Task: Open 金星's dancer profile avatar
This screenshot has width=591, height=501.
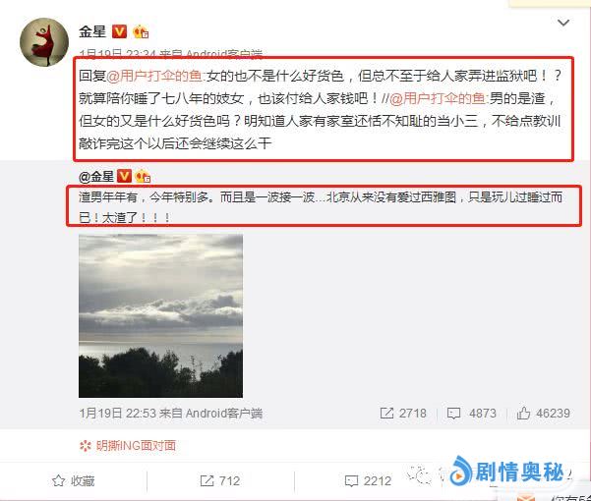Action: coord(44,42)
